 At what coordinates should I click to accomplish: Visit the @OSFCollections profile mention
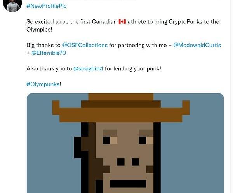[85, 45]
